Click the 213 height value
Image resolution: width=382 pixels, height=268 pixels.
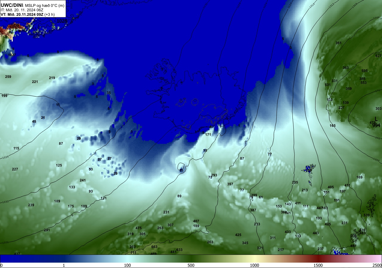(x=305, y=190)
